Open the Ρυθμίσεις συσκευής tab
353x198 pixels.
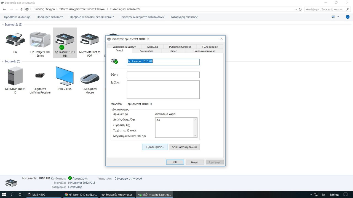[x=180, y=47]
